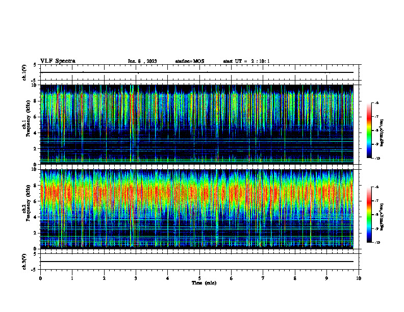Image resolution: width=404 pixels, height=312 pixels.
Task: Click time-axis tick label '3'
Action: click(x=136, y=278)
